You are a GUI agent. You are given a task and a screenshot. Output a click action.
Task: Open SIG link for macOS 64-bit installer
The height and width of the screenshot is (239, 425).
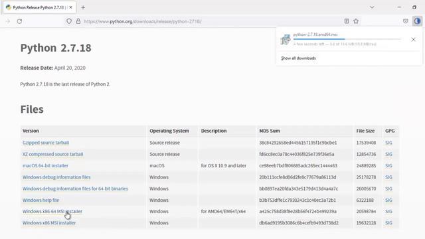388,165
